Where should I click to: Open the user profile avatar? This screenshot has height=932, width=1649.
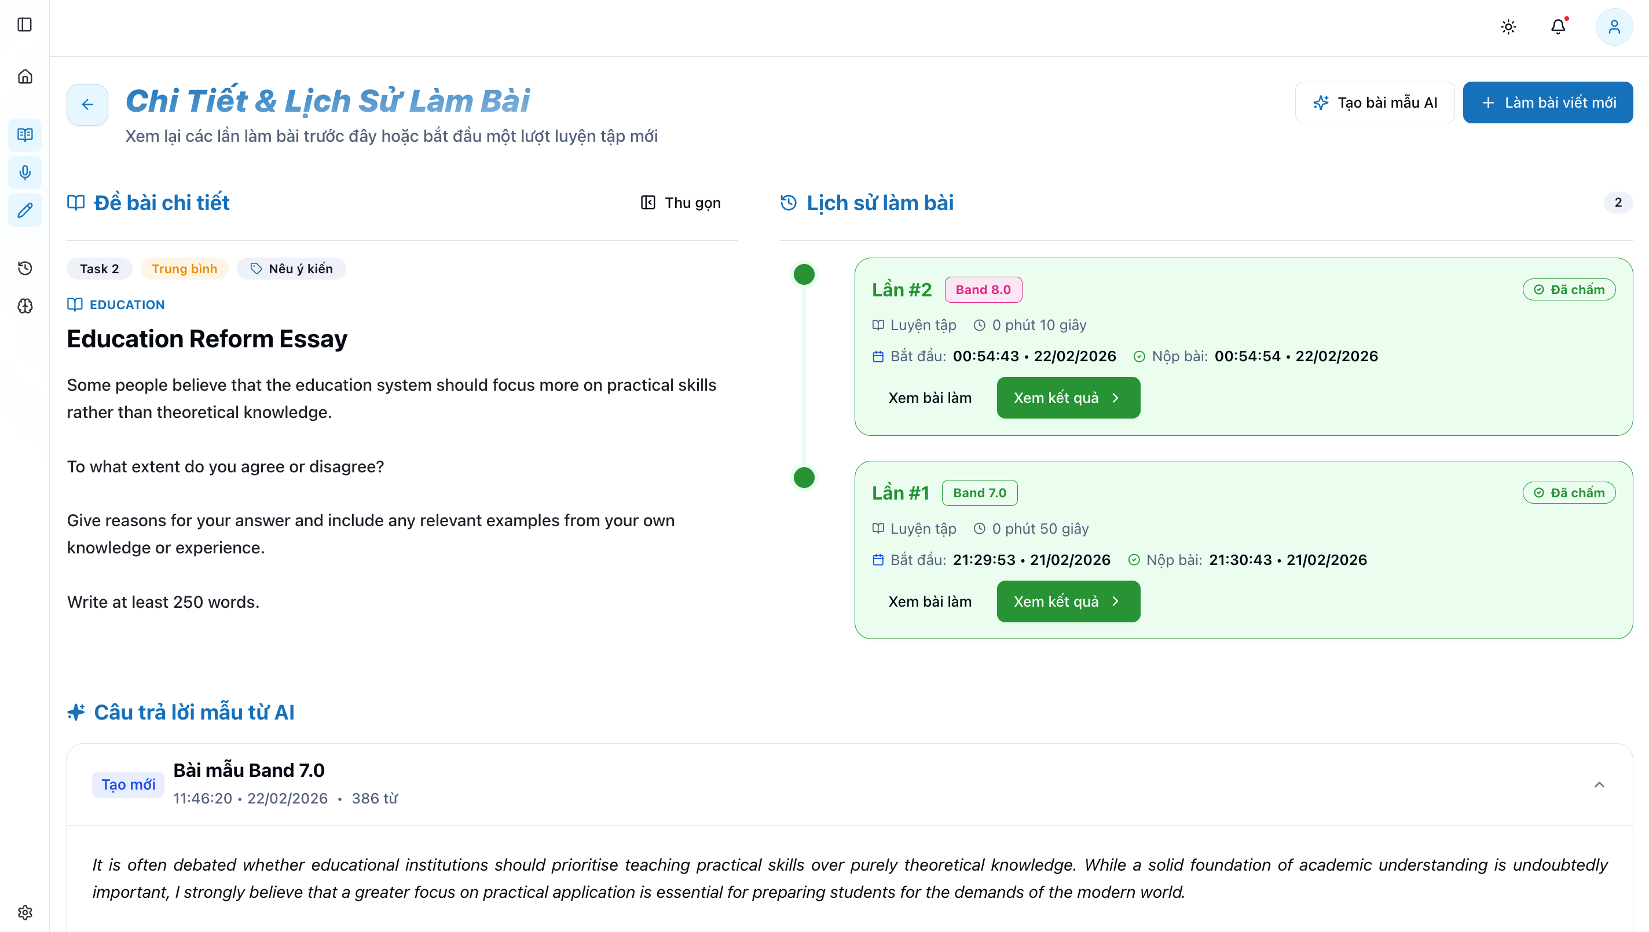click(1614, 27)
